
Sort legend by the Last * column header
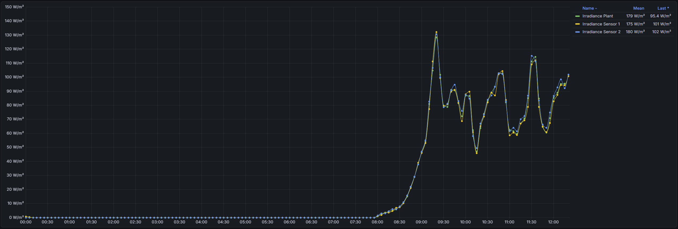coord(663,8)
